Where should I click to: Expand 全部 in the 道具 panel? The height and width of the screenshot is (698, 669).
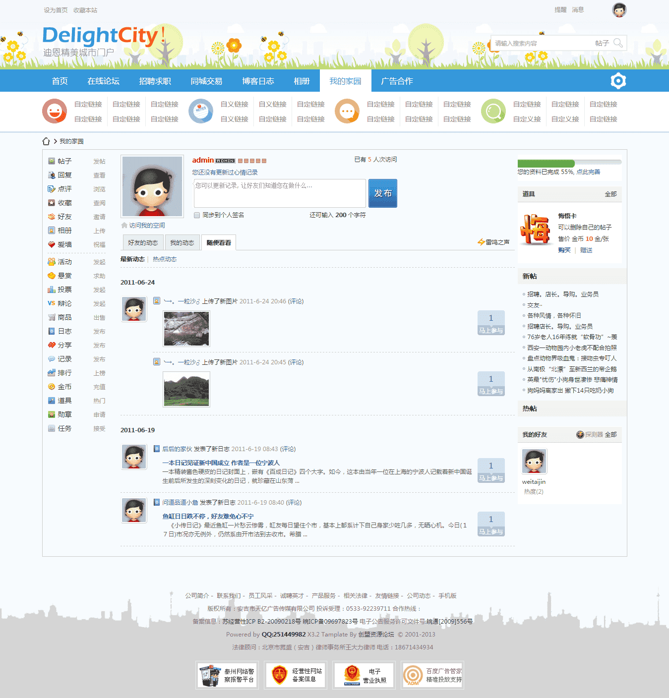(610, 194)
